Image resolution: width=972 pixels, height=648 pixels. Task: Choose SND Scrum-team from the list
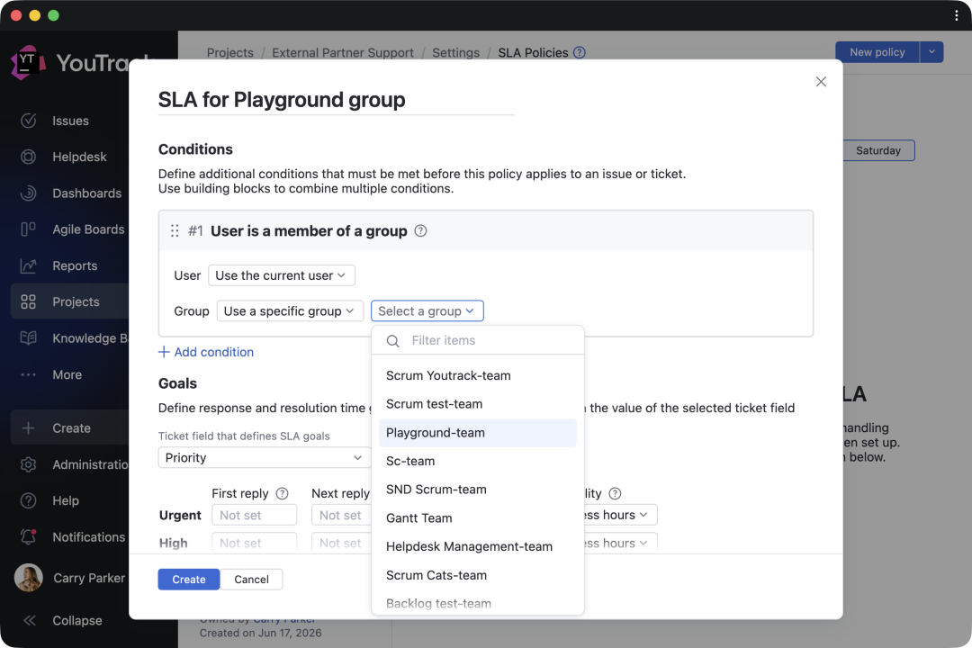(477, 490)
